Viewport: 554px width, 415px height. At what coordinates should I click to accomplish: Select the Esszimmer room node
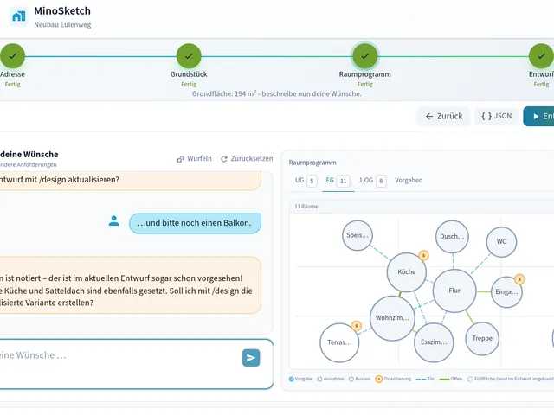tap(434, 342)
